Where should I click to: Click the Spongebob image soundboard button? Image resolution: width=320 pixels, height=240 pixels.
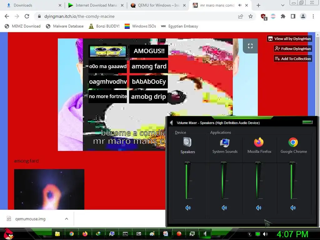point(108,51)
